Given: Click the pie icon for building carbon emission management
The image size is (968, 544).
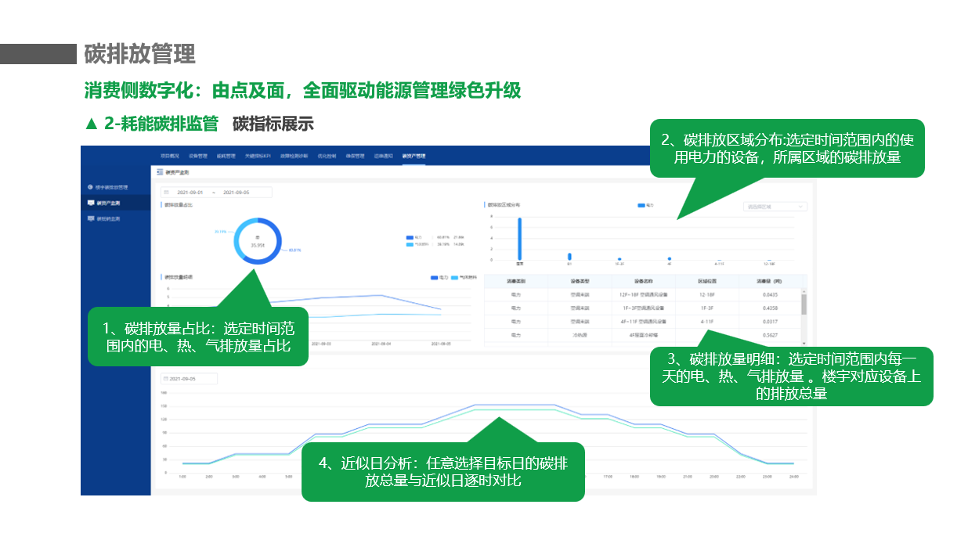Looking at the screenshot, I should click(x=91, y=188).
